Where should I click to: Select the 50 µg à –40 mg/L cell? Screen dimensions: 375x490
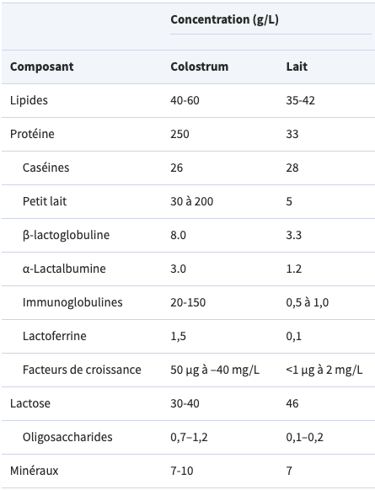(215, 370)
